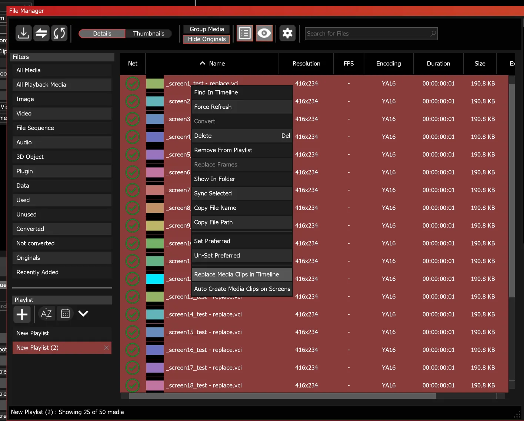This screenshot has height=421, width=524.
Task: Click the horizontal scrollbar below media list
Action: click(282, 396)
